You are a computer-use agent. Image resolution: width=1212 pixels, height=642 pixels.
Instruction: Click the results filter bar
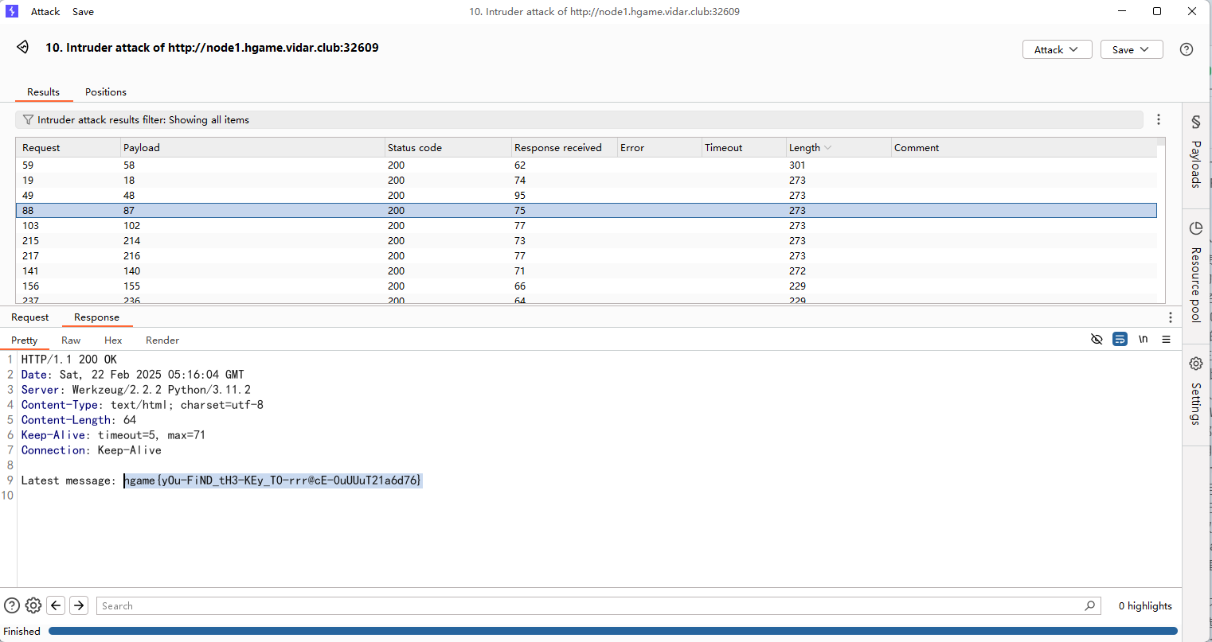pos(579,120)
